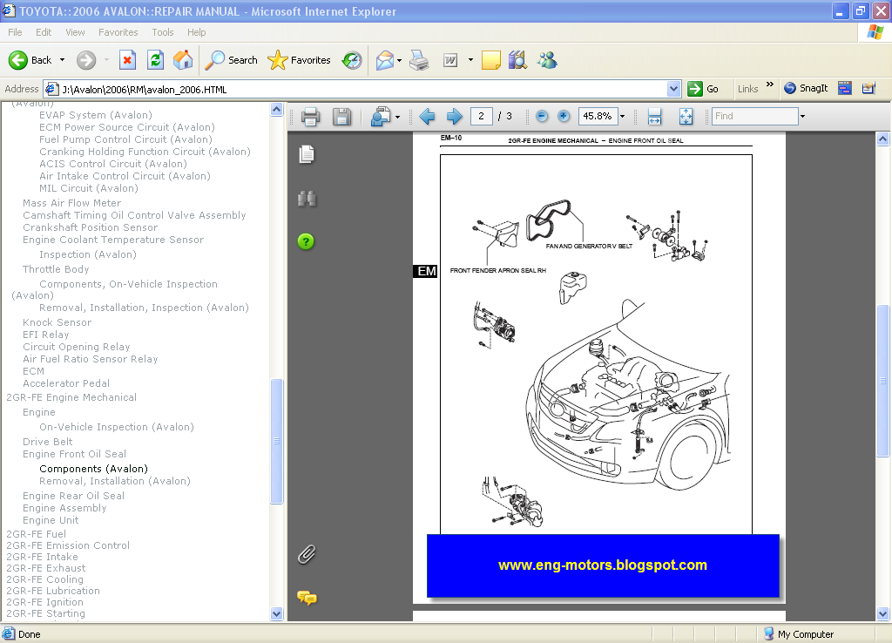Open the Comments speech bubble panel
This screenshot has height=643, width=892.
click(x=307, y=598)
